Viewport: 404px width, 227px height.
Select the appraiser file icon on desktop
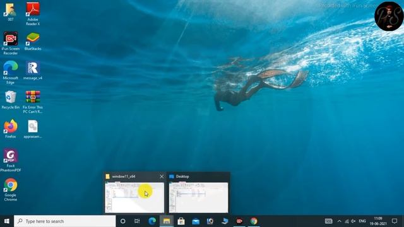[x=33, y=129]
